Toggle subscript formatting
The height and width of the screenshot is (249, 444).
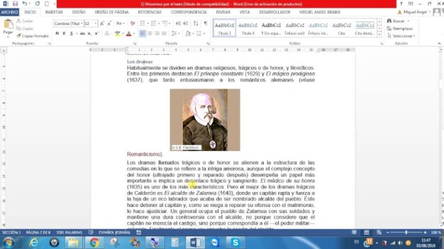pyautogui.click(x=90, y=33)
